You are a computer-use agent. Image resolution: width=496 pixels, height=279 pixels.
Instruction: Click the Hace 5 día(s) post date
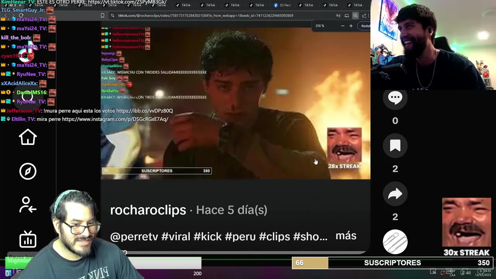(232, 210)
